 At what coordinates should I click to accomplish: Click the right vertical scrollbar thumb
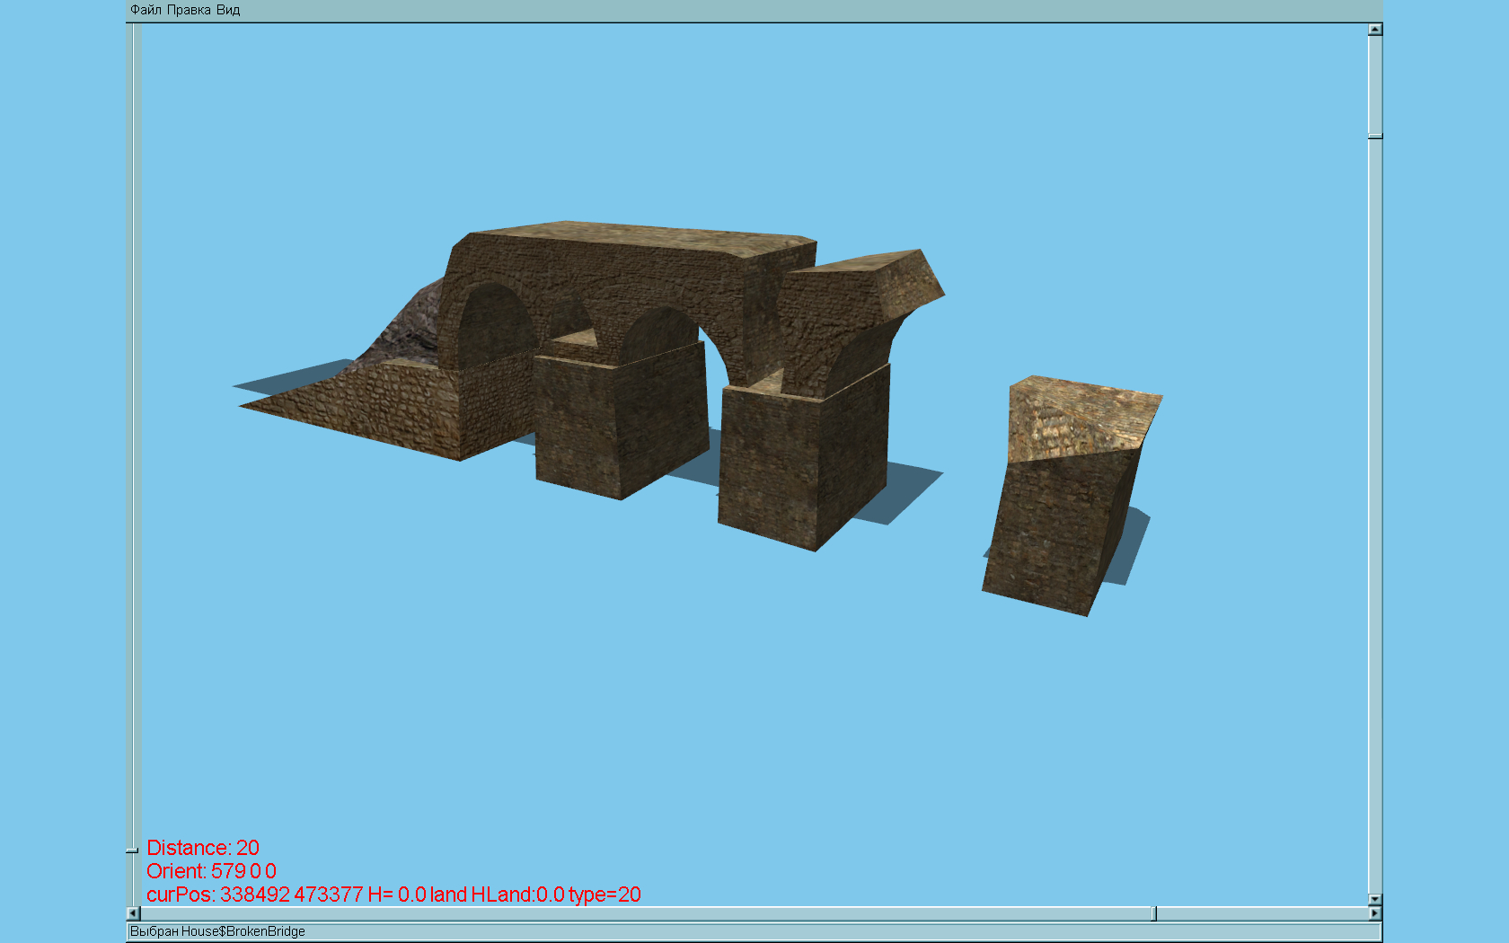pos(1375,137)
